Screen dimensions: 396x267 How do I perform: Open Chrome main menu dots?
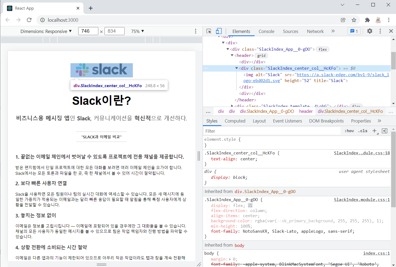click(x=388, y=20)
